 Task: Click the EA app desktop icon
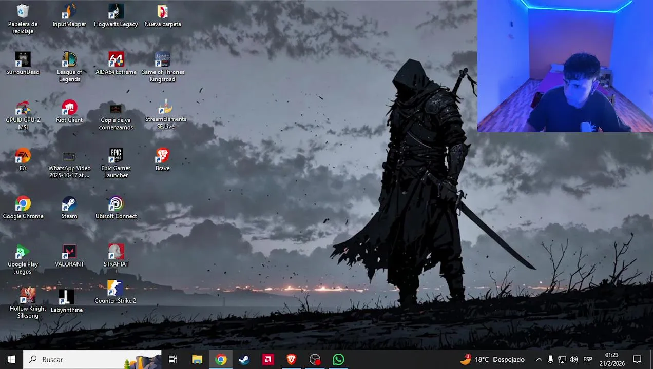(23, 160)
